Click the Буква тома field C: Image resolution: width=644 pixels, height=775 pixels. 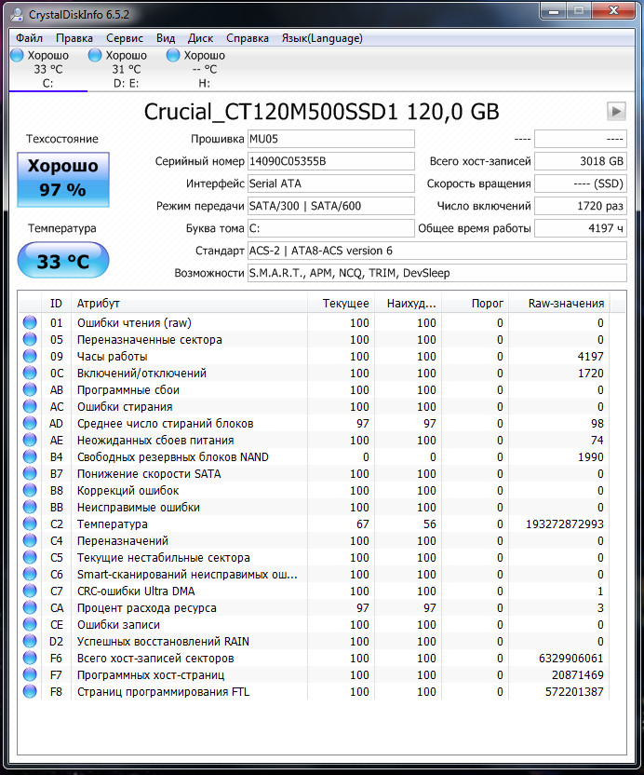click(x=331, y=228)
